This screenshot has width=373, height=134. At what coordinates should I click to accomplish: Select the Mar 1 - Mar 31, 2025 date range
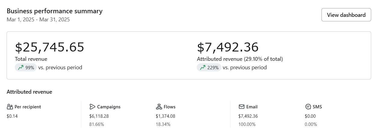pyautogui.click(x=38, y=20)
